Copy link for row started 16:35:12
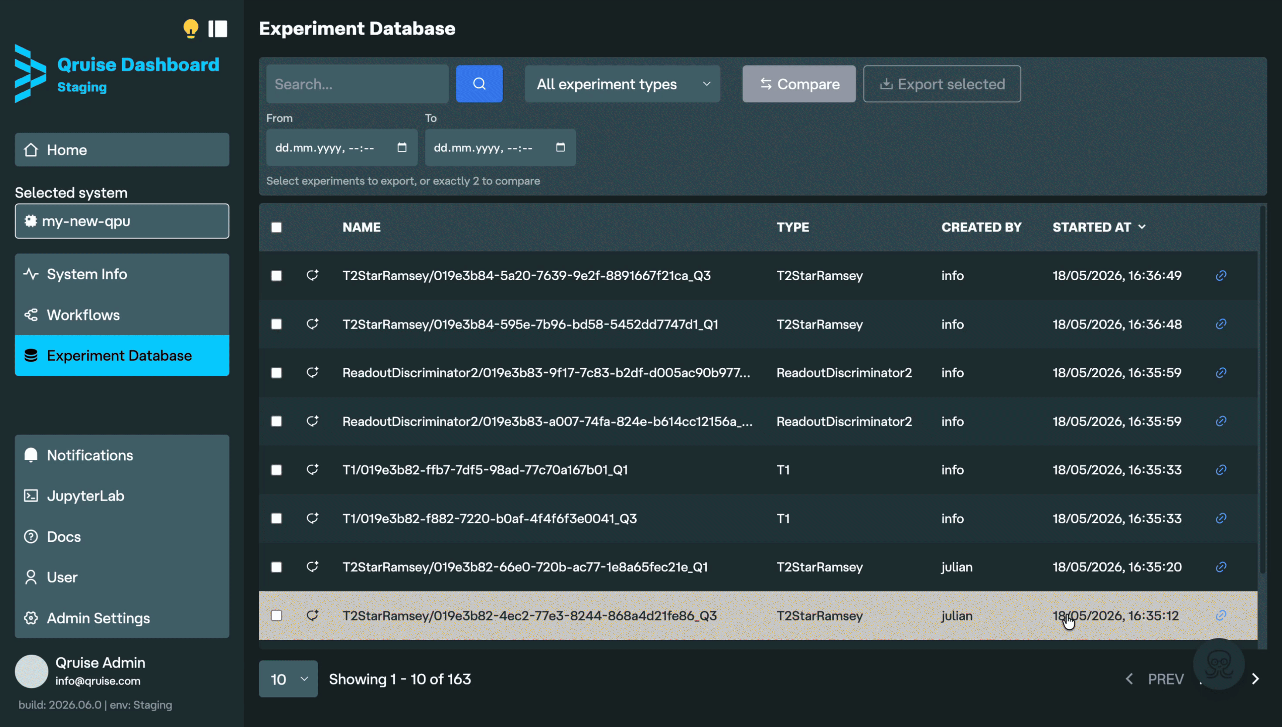The image size is (1282, 727). 1221,615
